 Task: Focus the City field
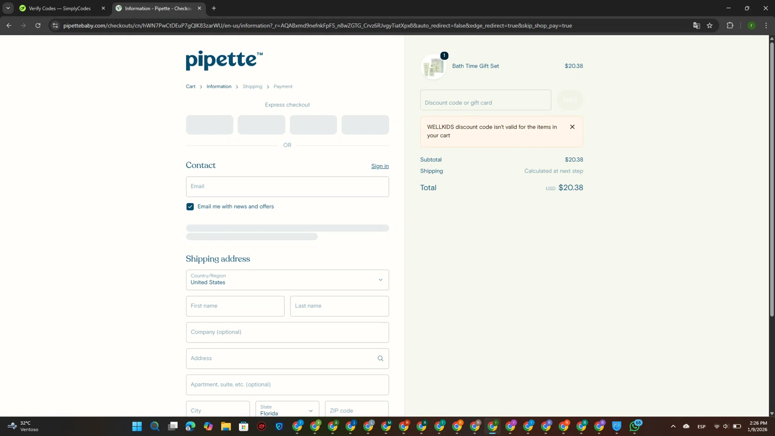click(218, 410)
